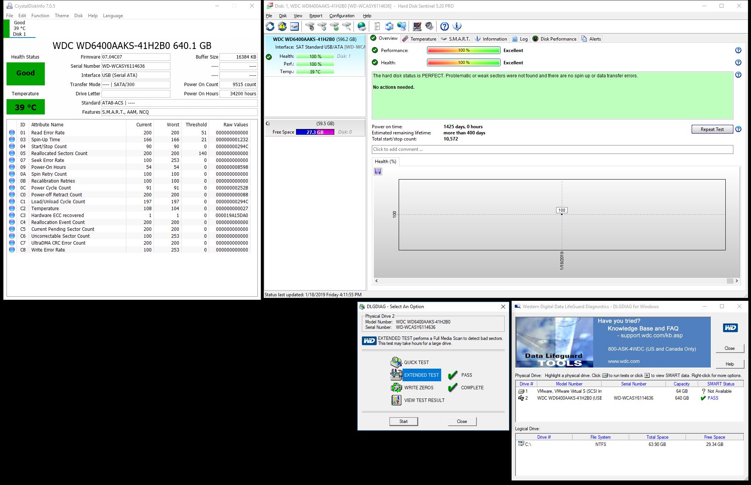Open the blue question mark help icon
Screen dimensions: 751x485
pos(444,26)
